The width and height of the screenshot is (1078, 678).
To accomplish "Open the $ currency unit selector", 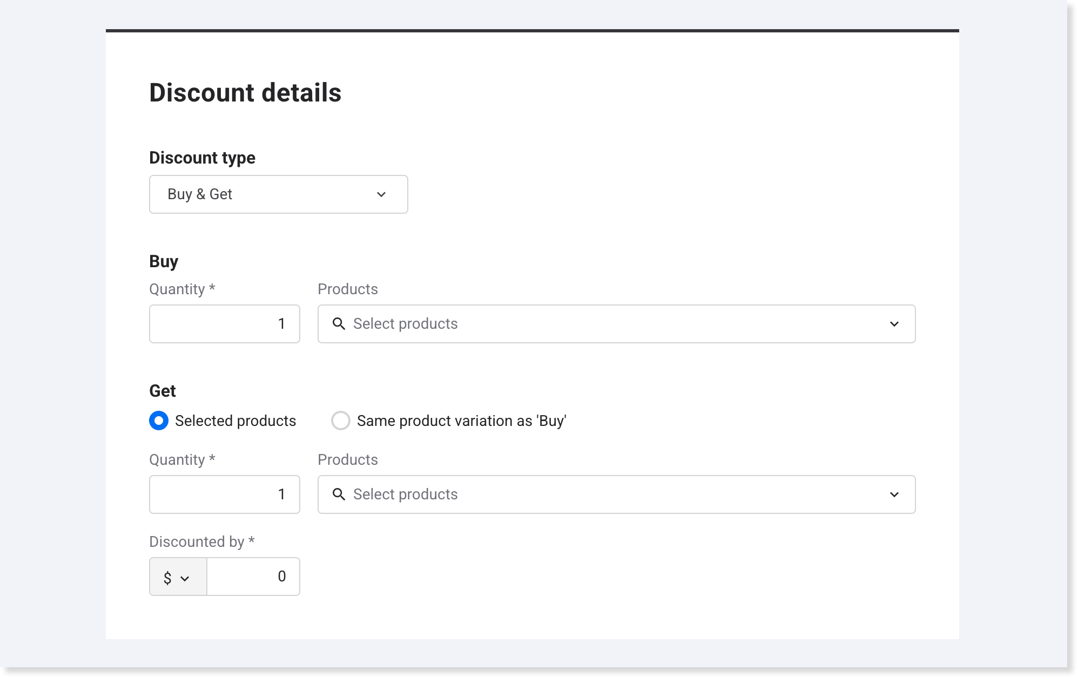I will 168,577.
